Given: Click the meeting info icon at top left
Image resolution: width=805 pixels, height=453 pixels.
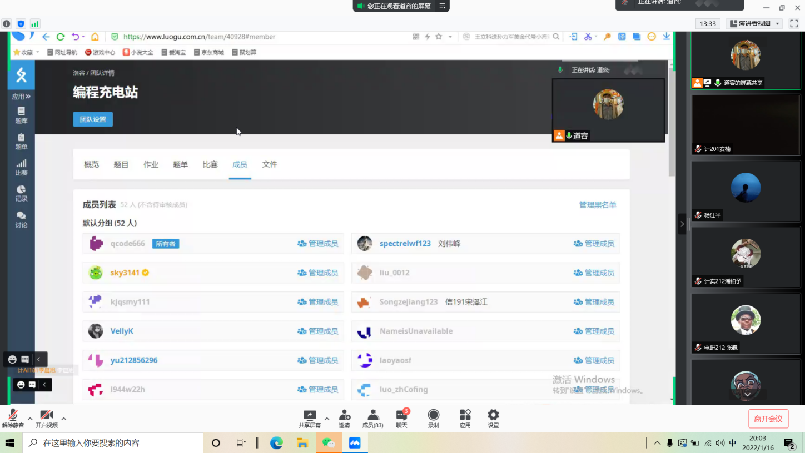Looking at the screenshot, I should tap(7, 24).
